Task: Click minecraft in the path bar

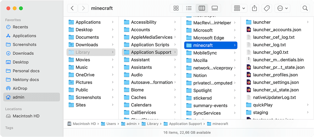Action: [x=217, y=124]
